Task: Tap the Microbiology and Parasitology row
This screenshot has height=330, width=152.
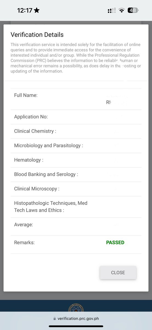Action: point(76,145)
